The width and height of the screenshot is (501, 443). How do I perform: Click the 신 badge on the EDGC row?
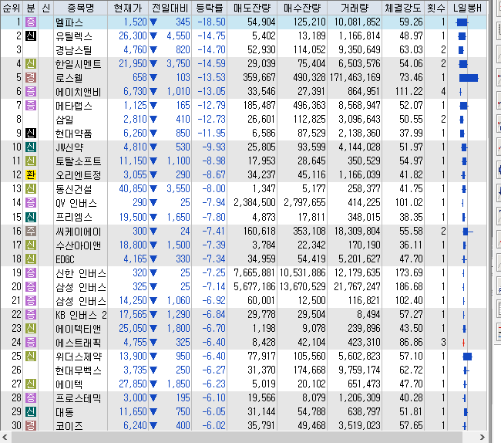click(31, 259)
